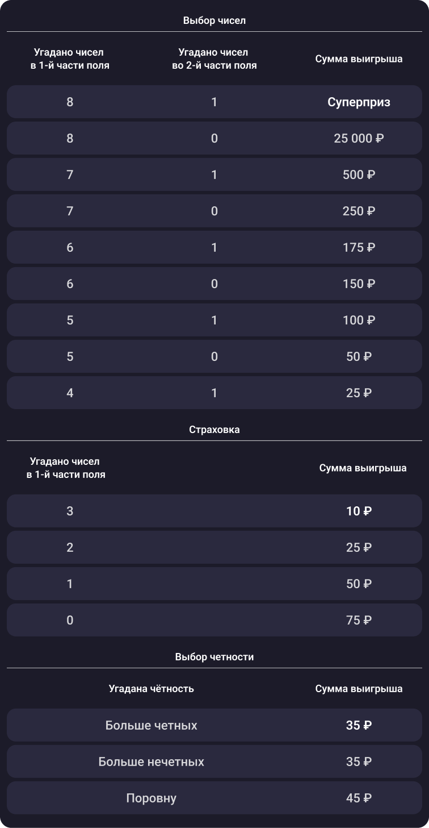
Task: Choose the Поровну row with 45 ₽
Action: coord(214,798)
